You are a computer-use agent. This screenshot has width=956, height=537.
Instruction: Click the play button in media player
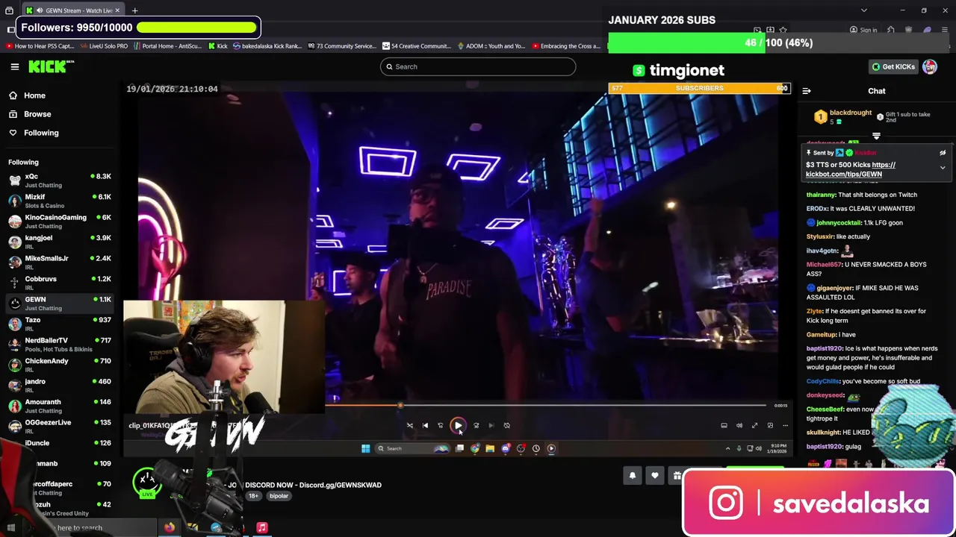click(x=458, y=425)
